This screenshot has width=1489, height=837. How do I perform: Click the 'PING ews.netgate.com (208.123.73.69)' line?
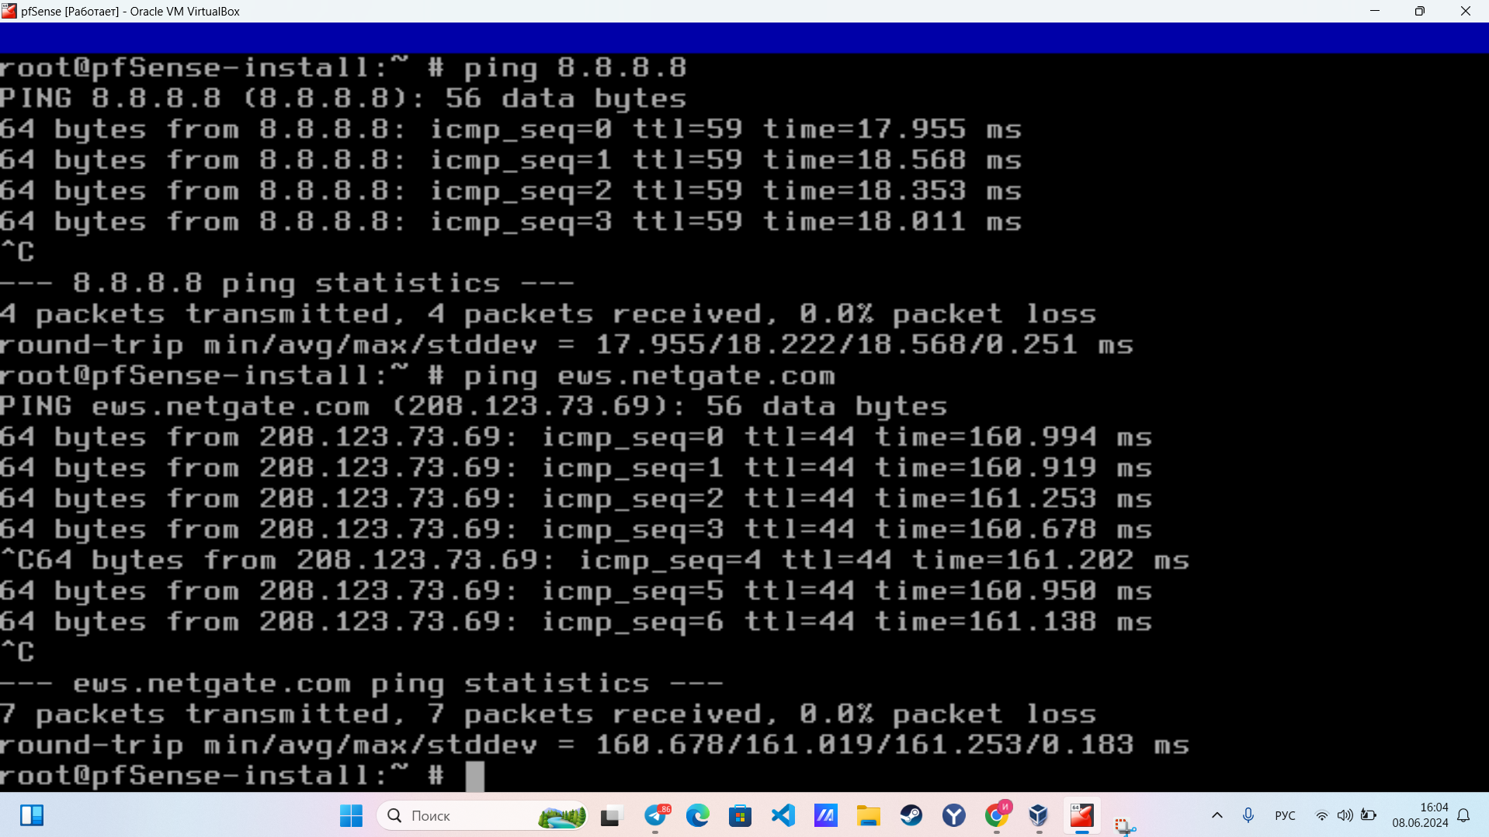[x=474, y=407]
